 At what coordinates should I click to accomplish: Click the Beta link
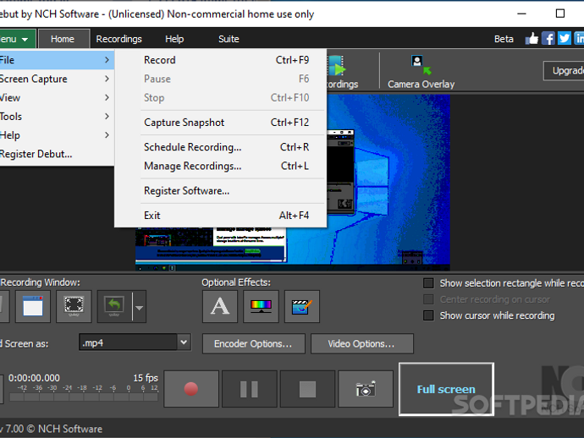pos(504,39)
